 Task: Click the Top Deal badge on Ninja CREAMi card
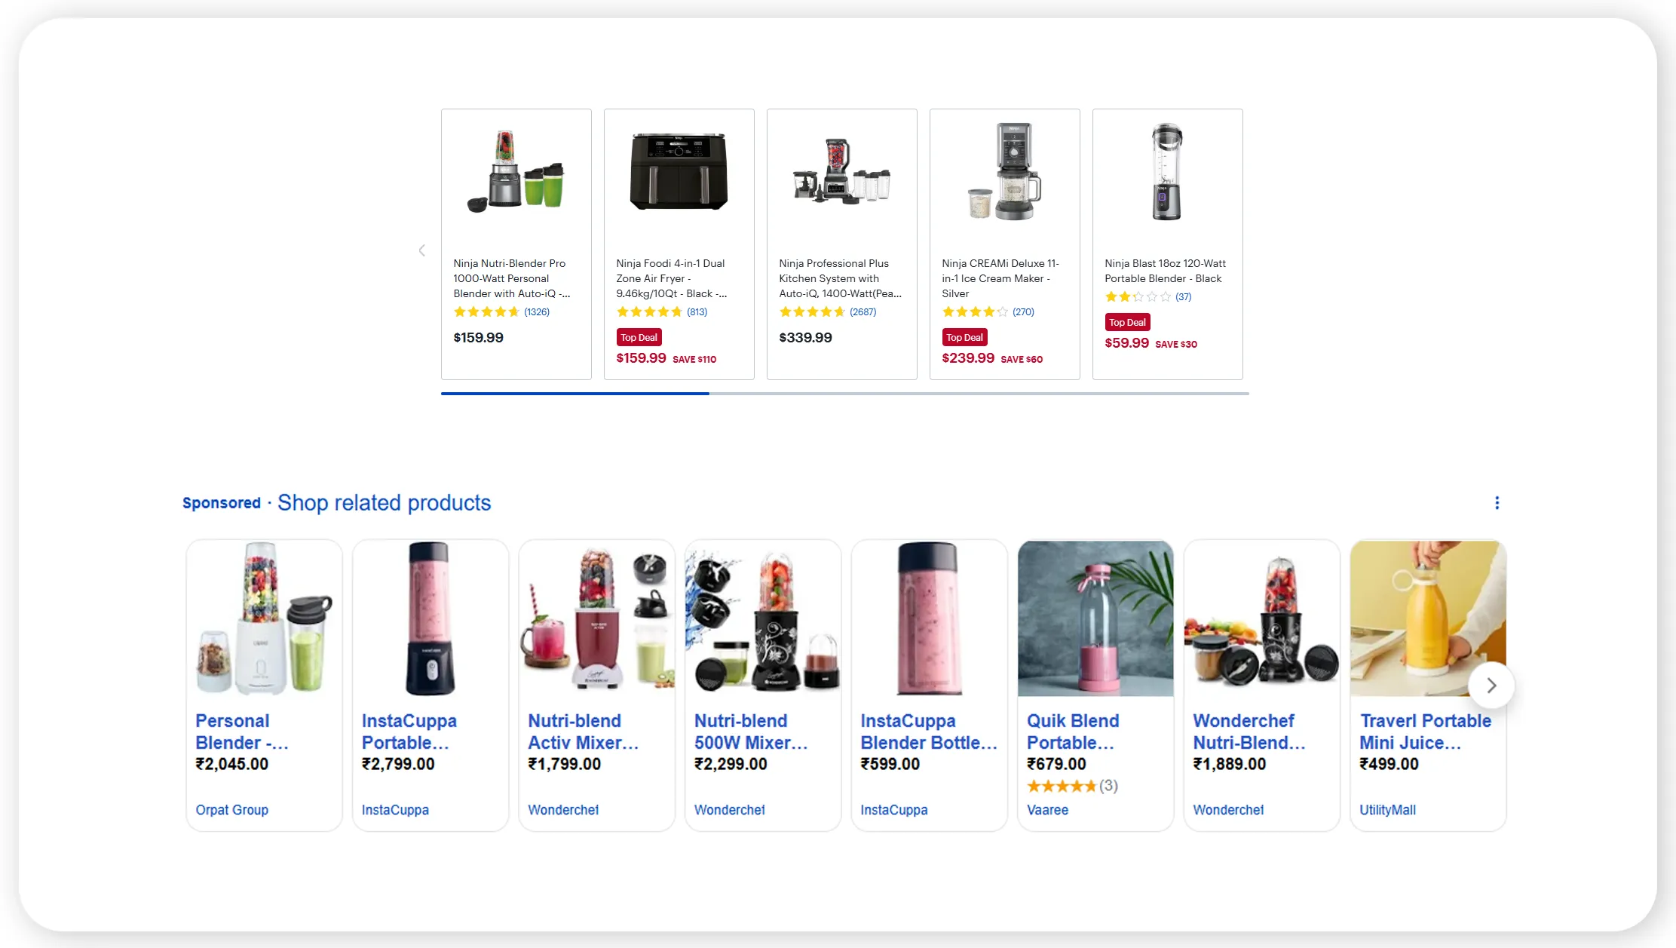(x=964, y=337)
